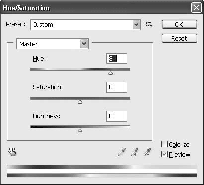Click the Saturation slider handle

80,102
